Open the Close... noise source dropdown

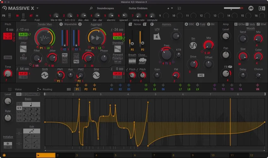pyautogui.click(x=143, y=55)
